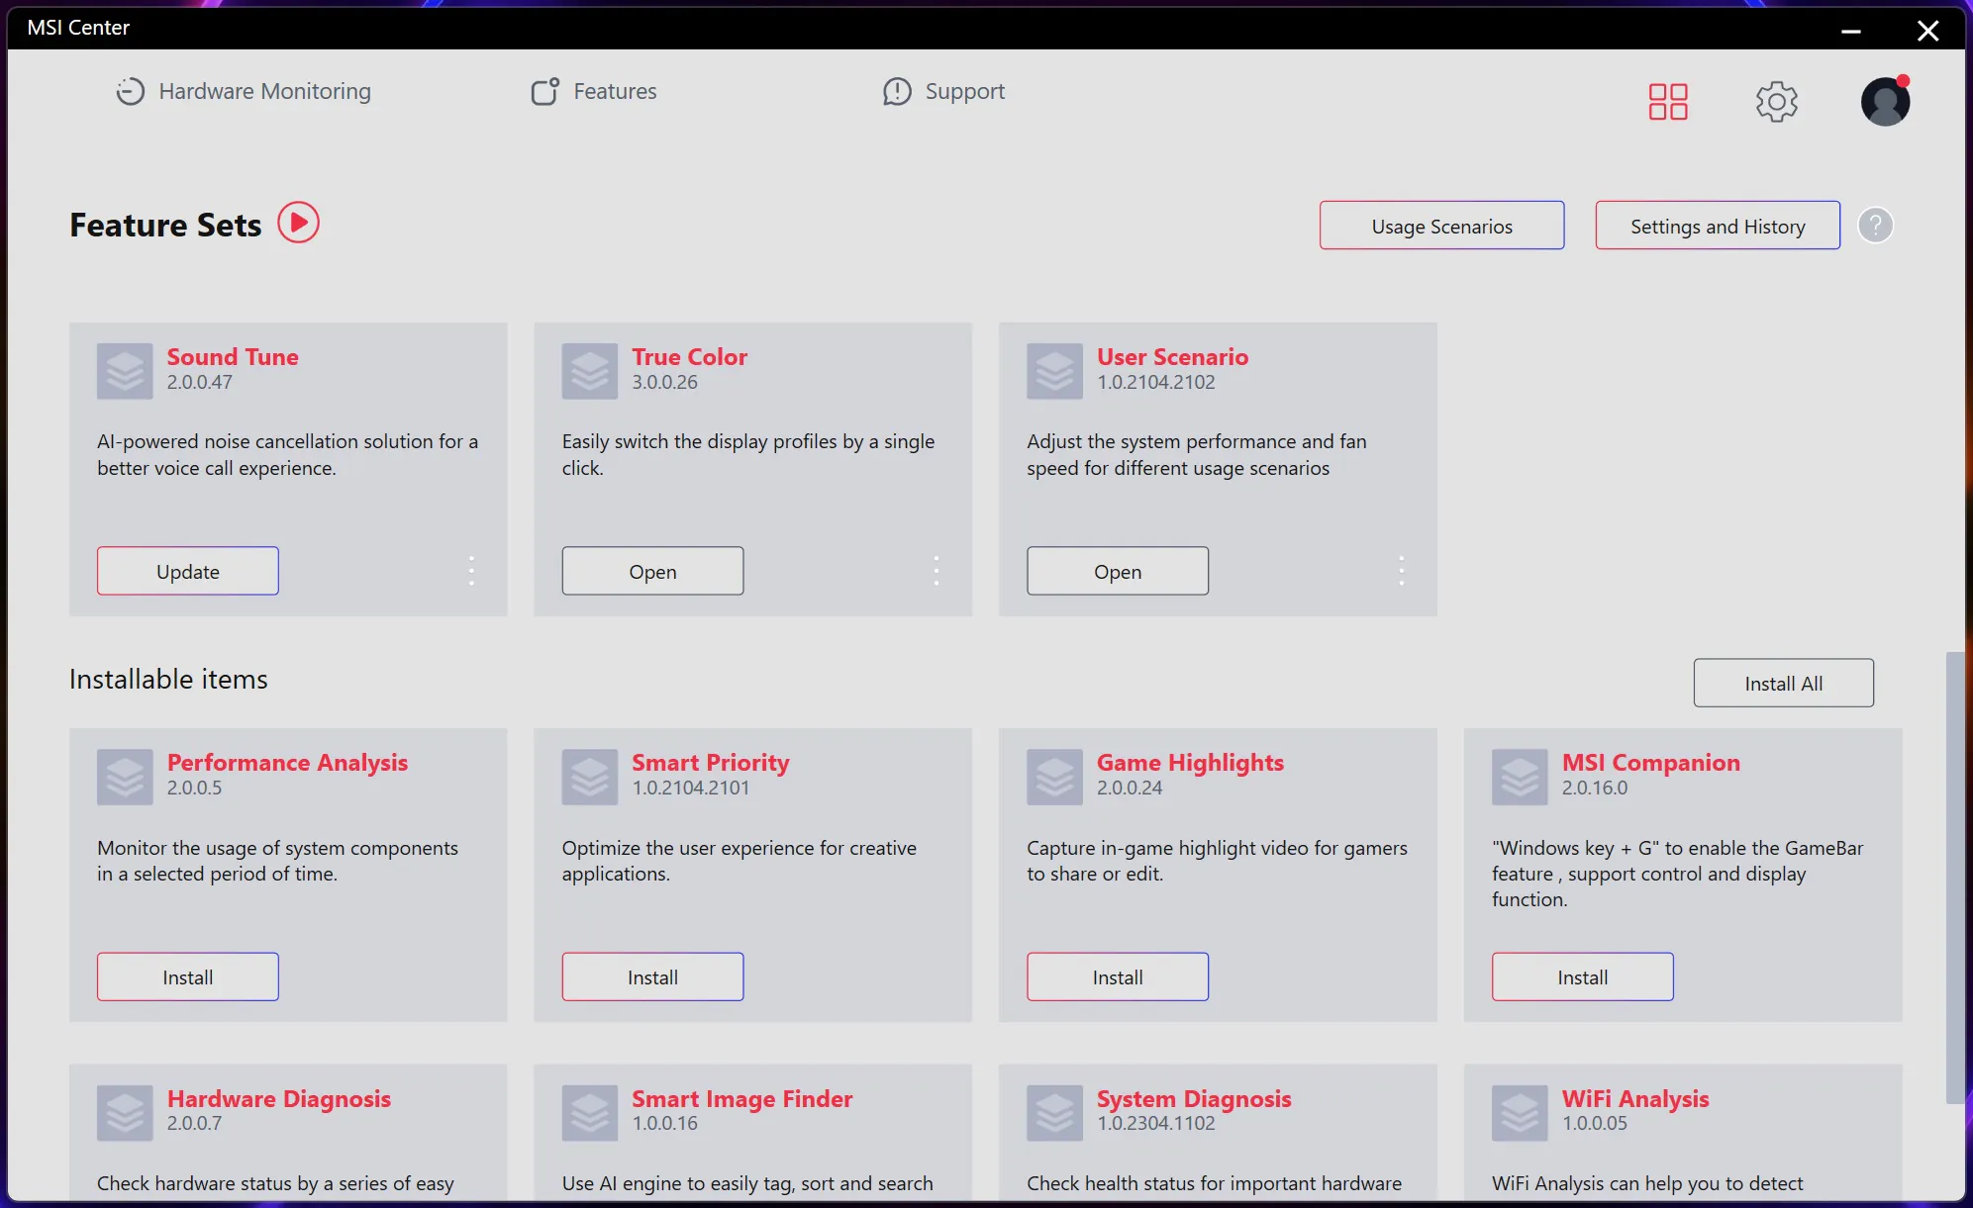Click the Hardware Diagnosis title
1973x1208 pixels.
279,1098
